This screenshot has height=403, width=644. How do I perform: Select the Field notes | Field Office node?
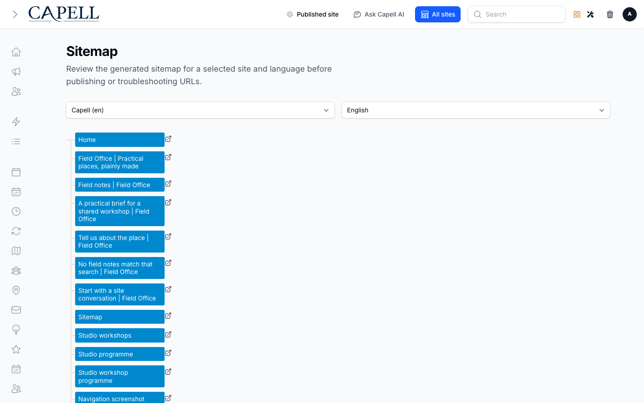120,185
